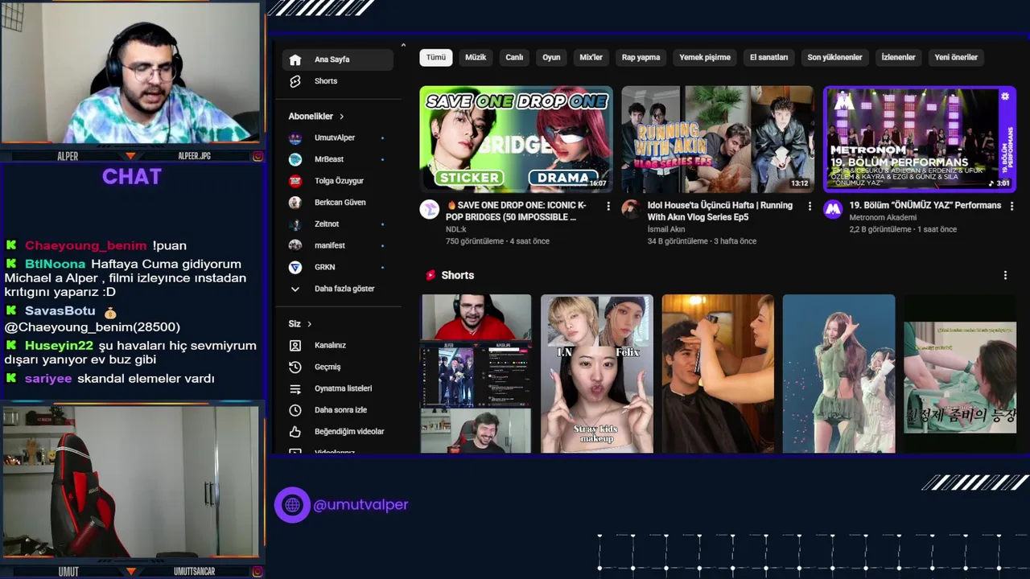Expand the Siz section chevron
Viewport: 1030px width, 579px height.
pos(309,324)
